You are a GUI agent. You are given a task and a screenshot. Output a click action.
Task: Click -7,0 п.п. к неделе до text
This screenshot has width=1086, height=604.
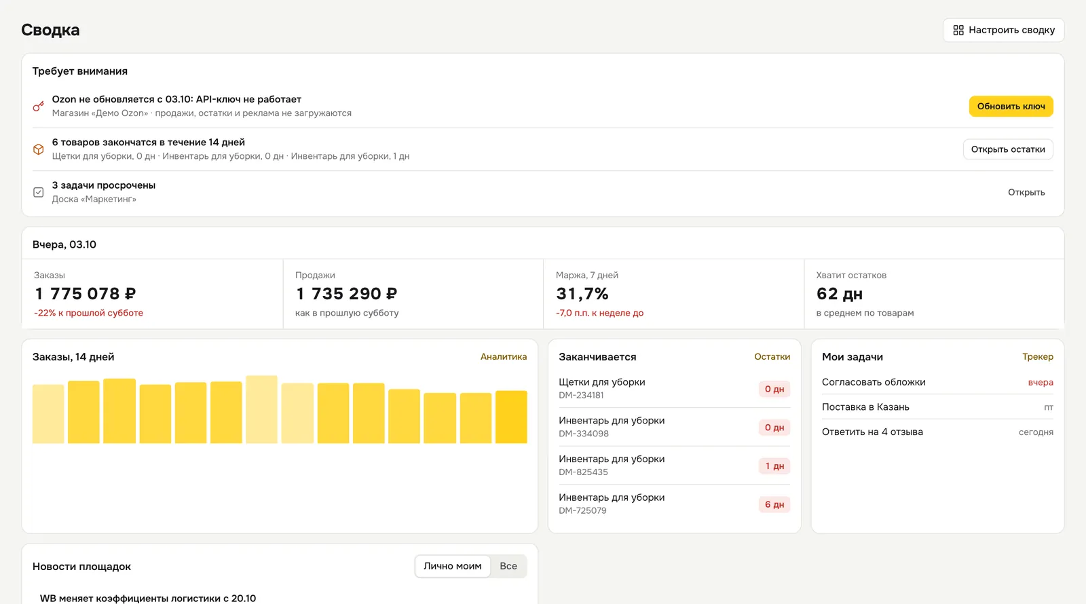599,313
